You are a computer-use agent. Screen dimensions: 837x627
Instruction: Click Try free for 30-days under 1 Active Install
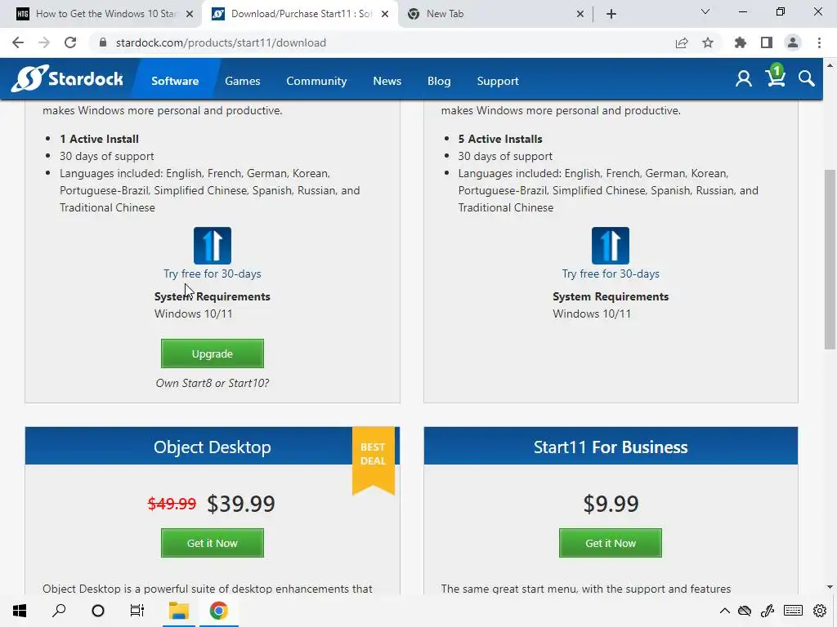pyautogui.click(x=213, y=273)
